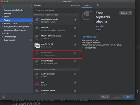Screen dimensions: 140x105
Task: Open the help question mark button
Action: coord(3,97)
